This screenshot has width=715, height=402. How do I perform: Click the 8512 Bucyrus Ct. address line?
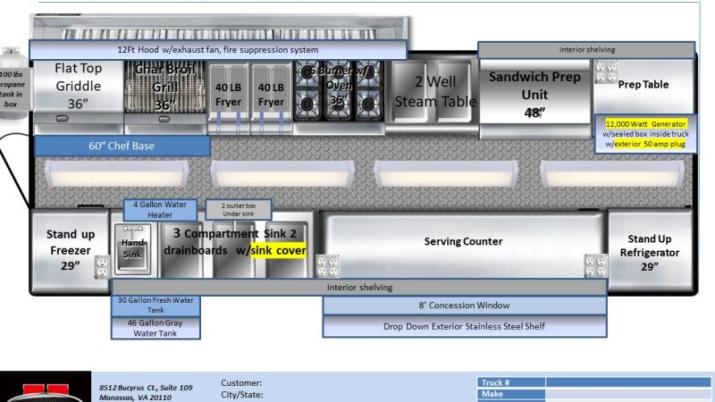[x=146, y=388]
